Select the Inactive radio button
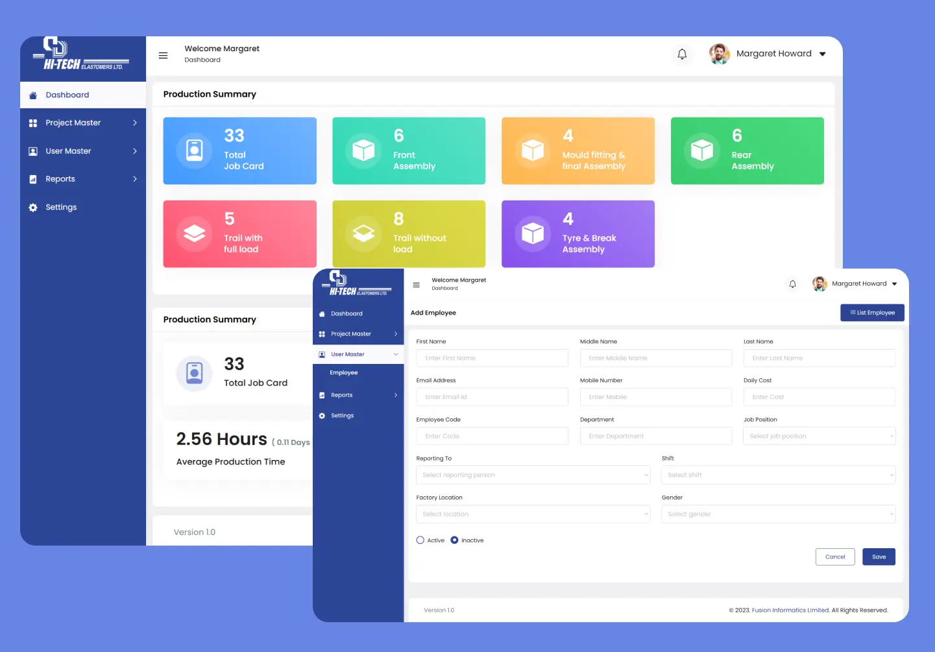935x652 pixels. 454,540
